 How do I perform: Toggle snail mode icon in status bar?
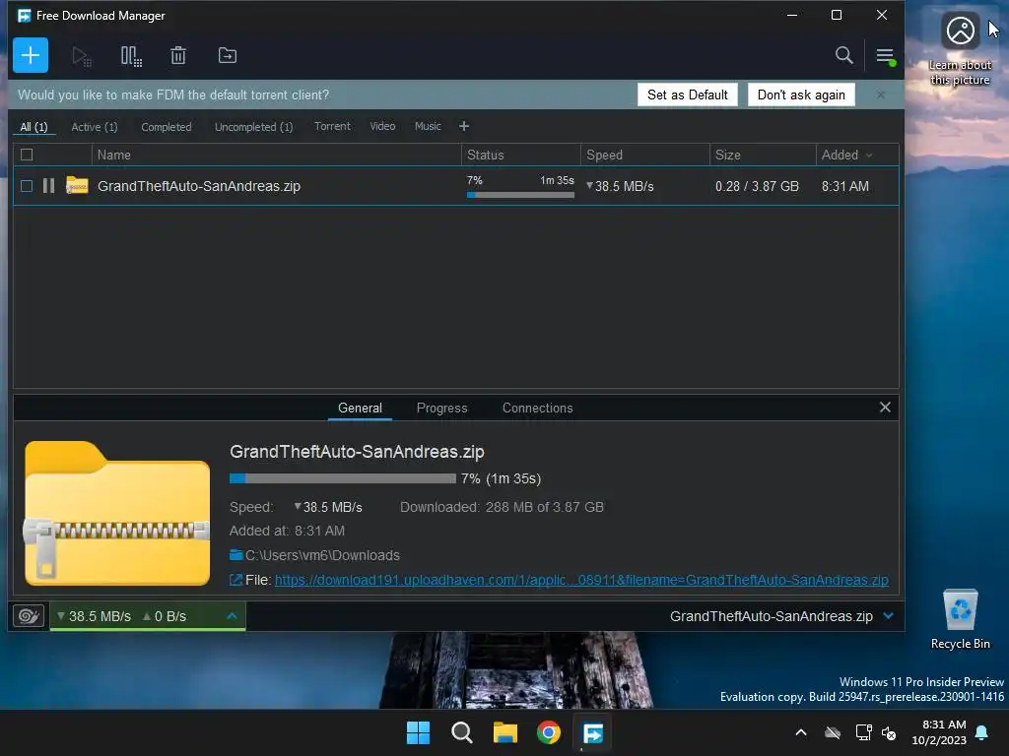coord(29,616)
